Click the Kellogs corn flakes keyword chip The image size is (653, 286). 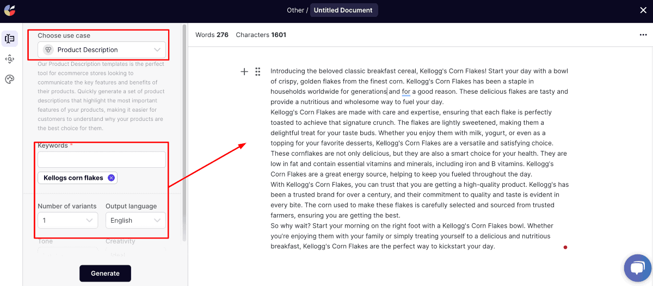coord(73,178)
